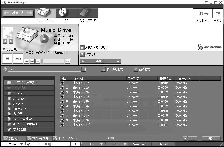This screenshot has height=147, width=224.
Task: Open the Music Drive view icon
Action: [45, 13]
